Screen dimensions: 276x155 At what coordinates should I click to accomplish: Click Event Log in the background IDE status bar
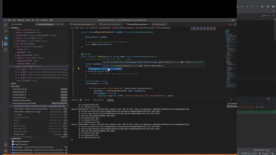(x=262, y=150)
